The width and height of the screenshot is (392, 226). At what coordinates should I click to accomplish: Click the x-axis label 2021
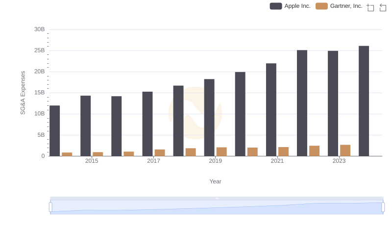click(x=277, y=161)
